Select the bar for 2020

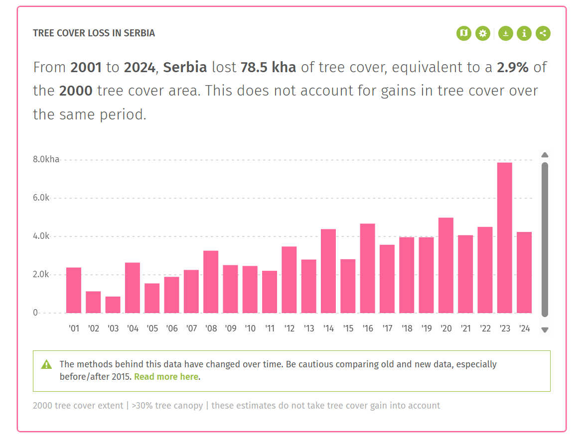[x=445, y=265]
